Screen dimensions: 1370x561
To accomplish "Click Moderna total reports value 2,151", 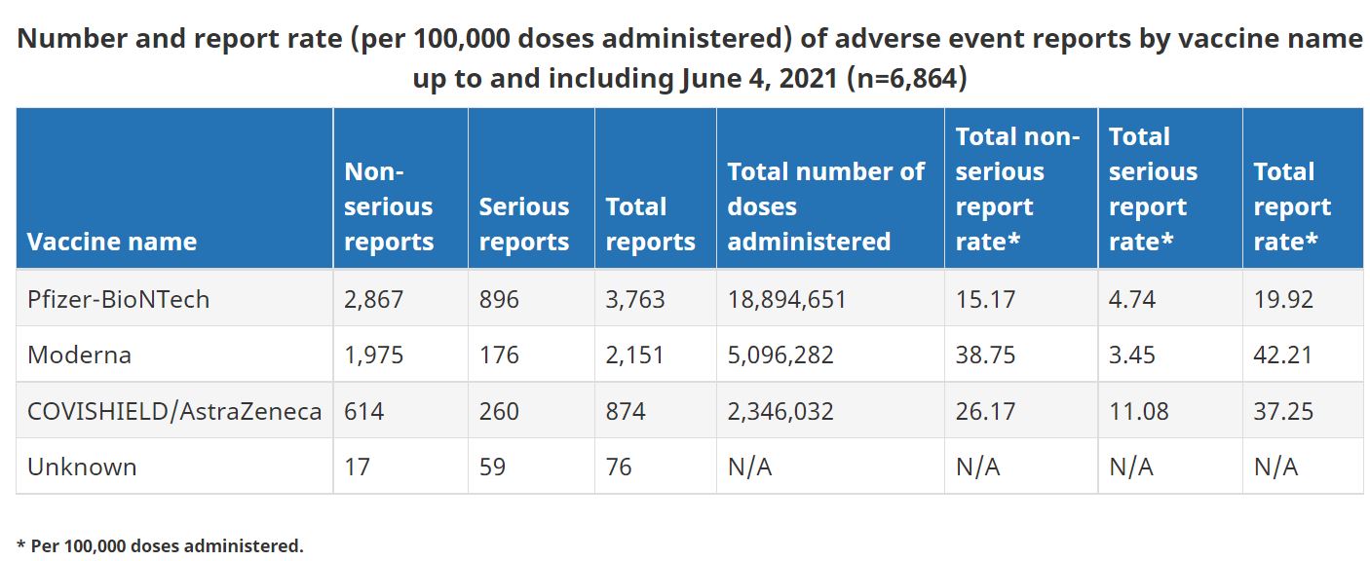I will (635, 355).
